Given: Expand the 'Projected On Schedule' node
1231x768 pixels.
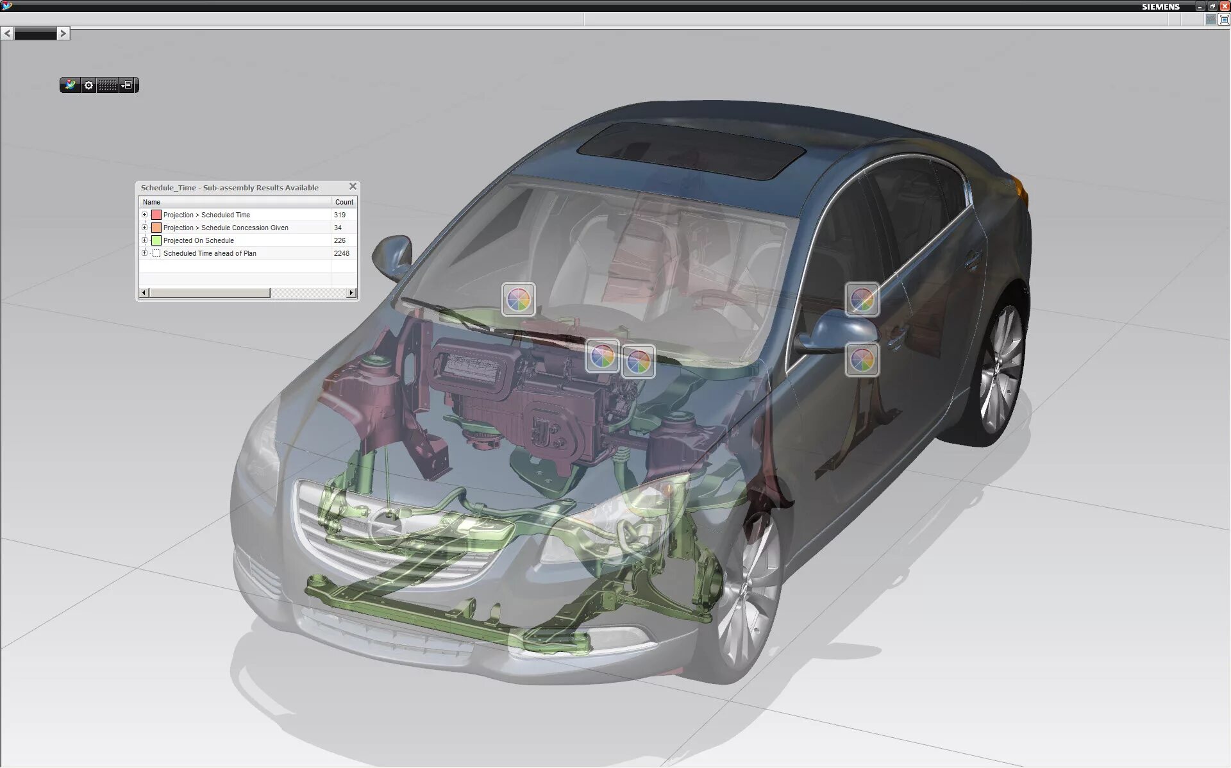Looking at the screenshot, I should pos(145,240).
